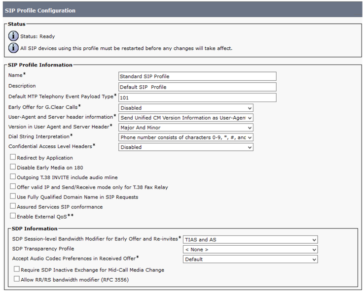363x295 pixels.
Task: Open User-Agent and Server header information dropdown
Action: click(x=185, y=118)
